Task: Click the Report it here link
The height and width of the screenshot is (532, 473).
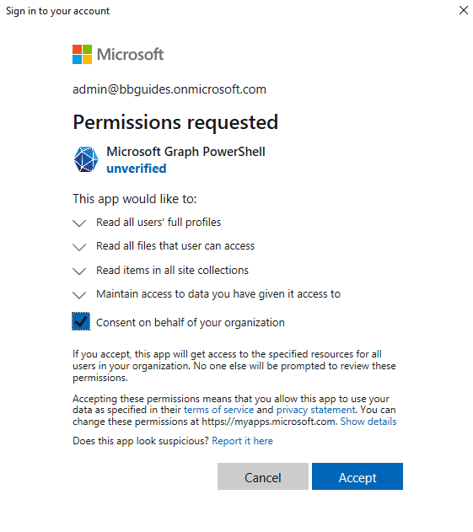Action: 242,441
